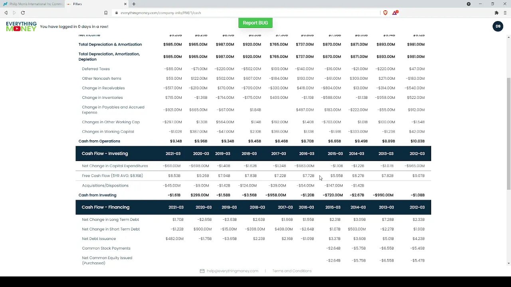Open Brave shields lion icon
This screenshot has height=287, width=511.
[385, 13]
